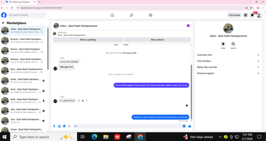Open WPS Office from taskbar

[x=117, y=137]
